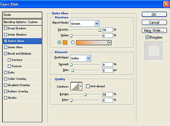Tick the Bevel and Emboss checkbox
This screenshot has width=170, height=126.
(x=5, y=53)
